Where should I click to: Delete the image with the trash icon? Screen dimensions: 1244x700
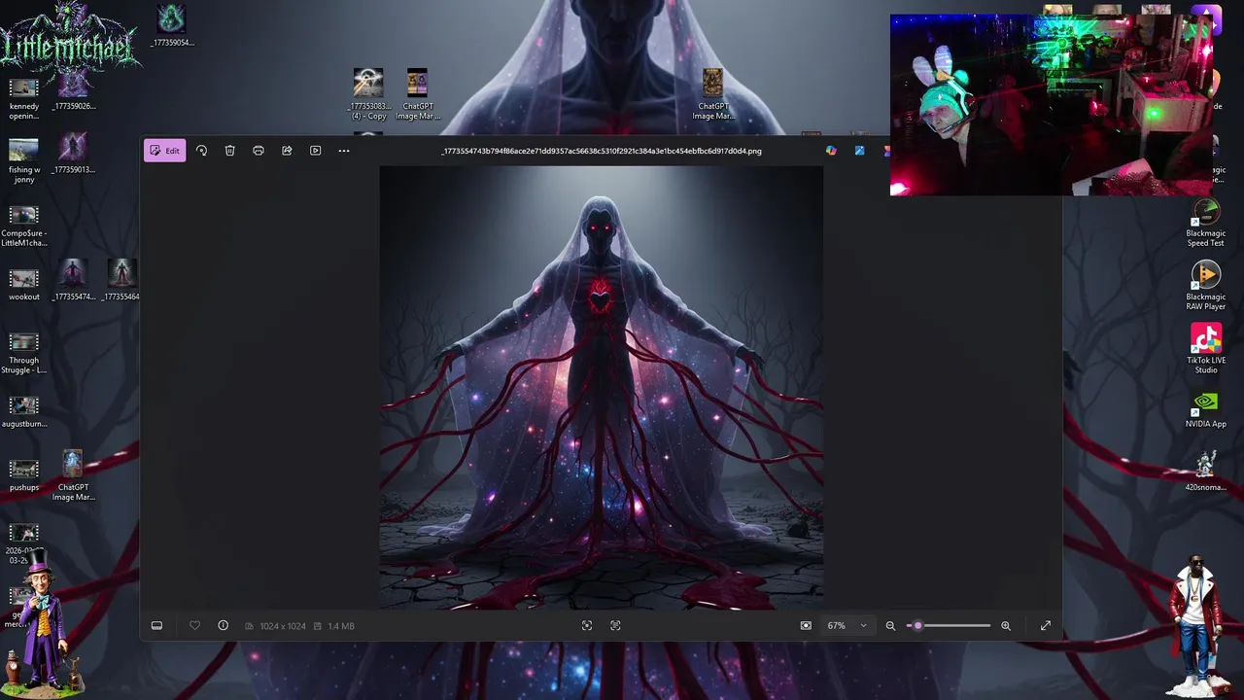pyautogui.click(x=229, y=151)
